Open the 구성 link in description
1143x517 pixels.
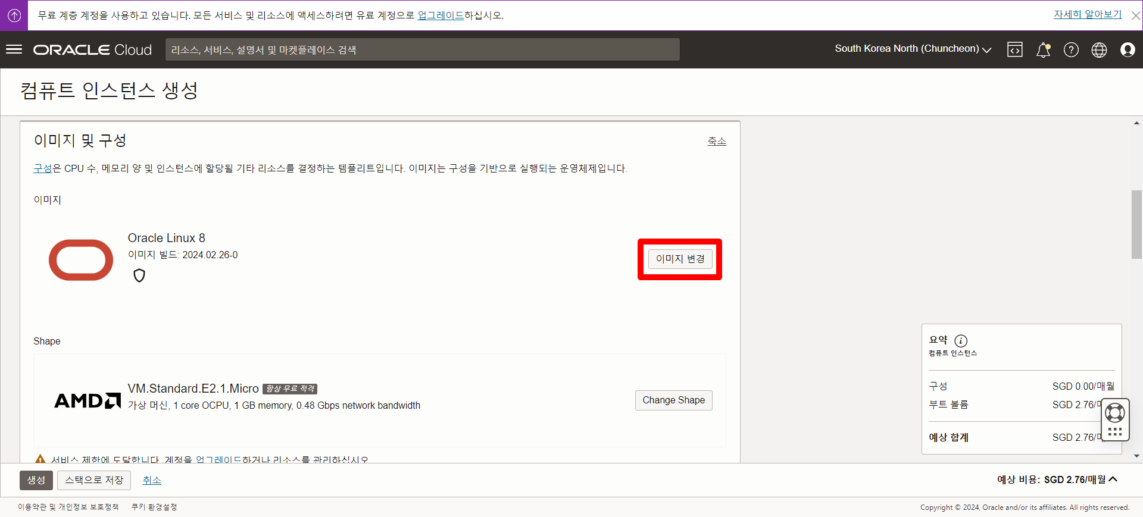tap(43, 168)
